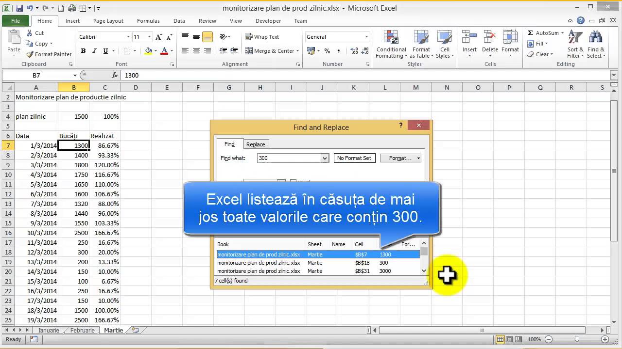Align text left
The width and height of the screenshot is (622, 349).
tap(185, 51)
